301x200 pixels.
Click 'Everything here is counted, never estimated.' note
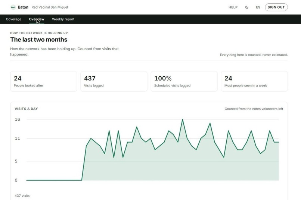point(254,55)
